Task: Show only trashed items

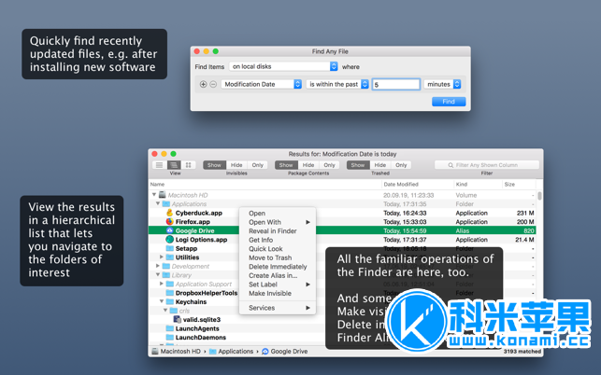Action: (x=401, y=165)
